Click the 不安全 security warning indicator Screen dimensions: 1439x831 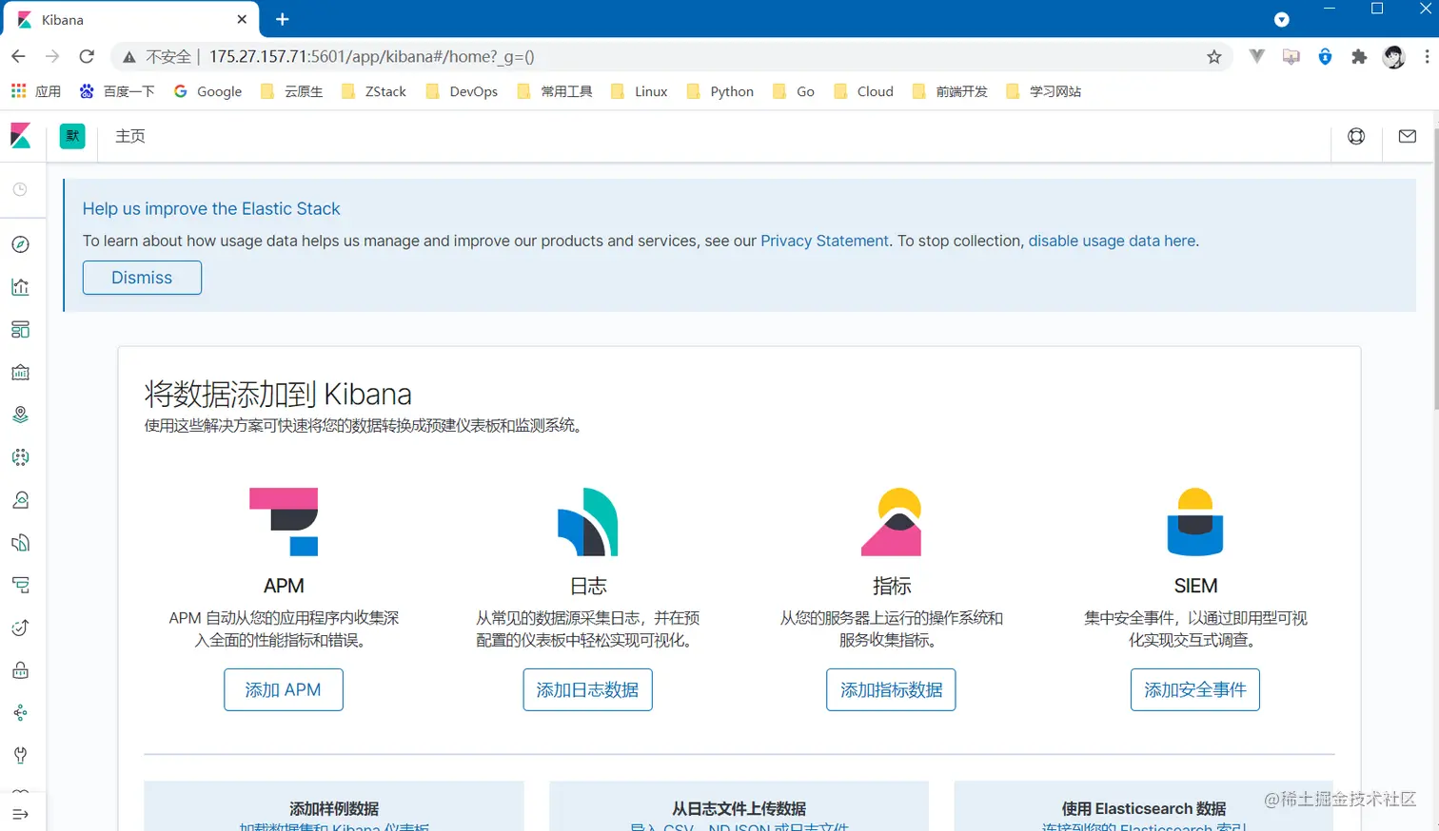157,57
